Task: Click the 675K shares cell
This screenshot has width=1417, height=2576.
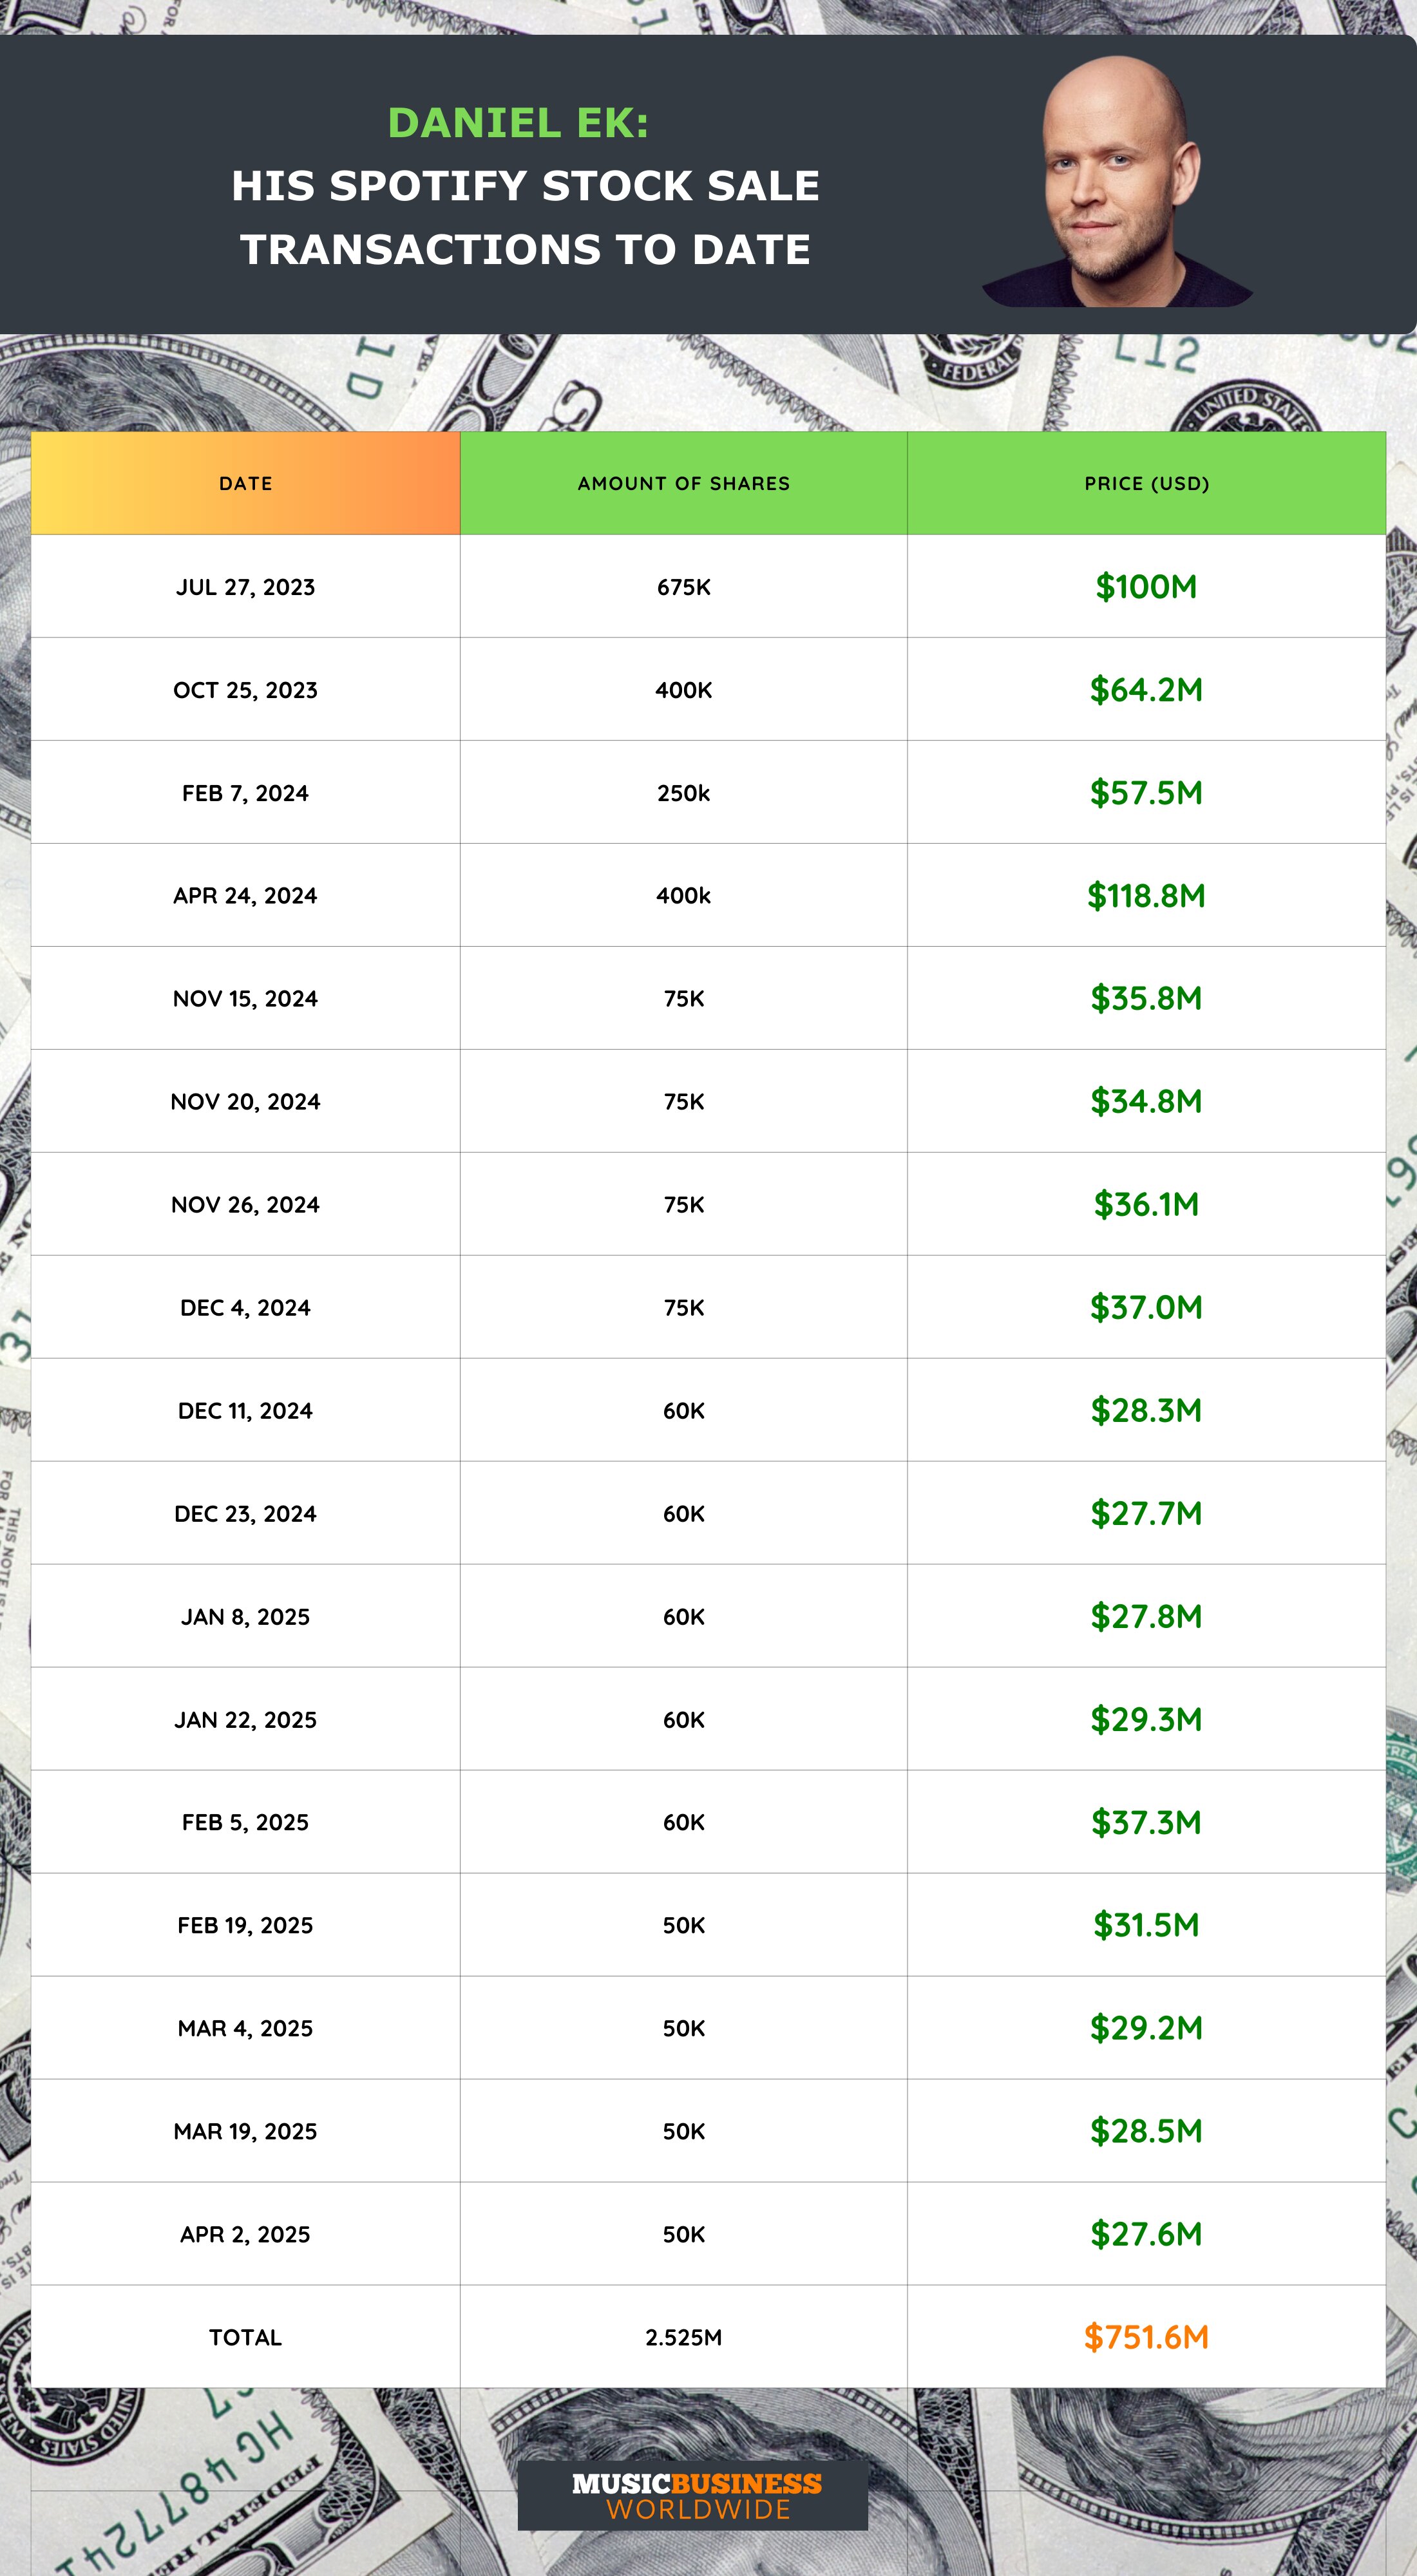Action: click(x=684, y=587)
